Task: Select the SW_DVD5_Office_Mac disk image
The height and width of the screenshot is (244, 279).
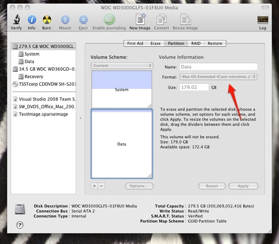Action: tap(44, 107)
